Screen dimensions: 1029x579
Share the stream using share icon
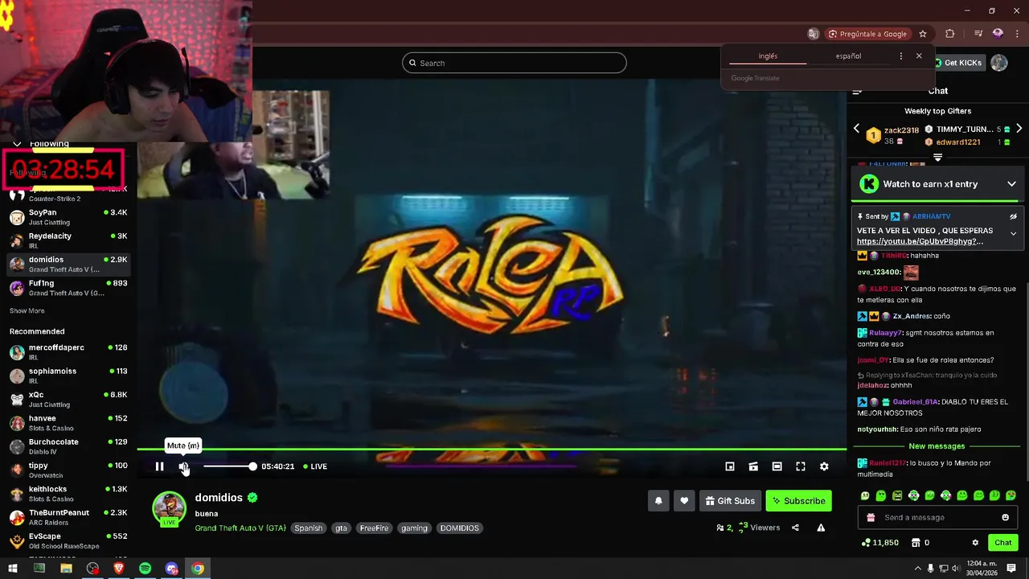click(795, 528)
